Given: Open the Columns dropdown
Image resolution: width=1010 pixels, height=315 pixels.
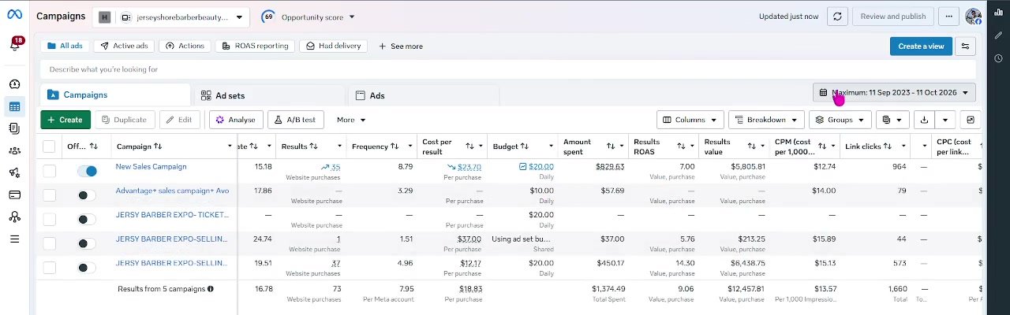Looking at the screenshot, I should click(690, 120).
